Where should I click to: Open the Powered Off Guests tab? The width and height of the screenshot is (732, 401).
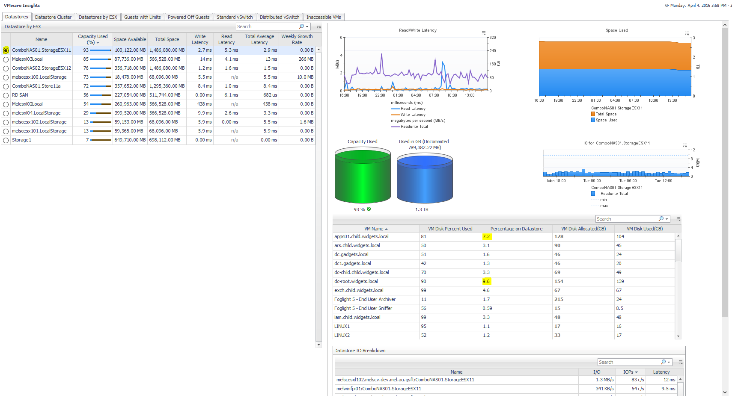tap(189, 17)
